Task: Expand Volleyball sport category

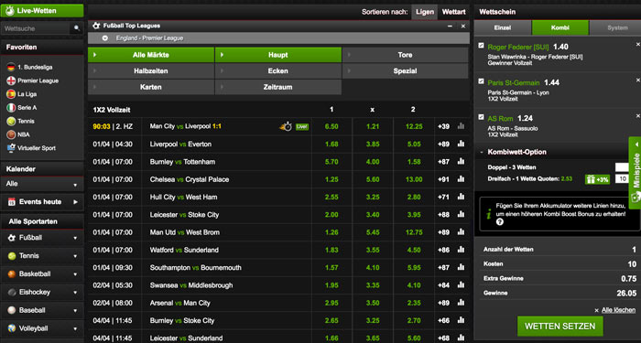Action: pos(75,329)
